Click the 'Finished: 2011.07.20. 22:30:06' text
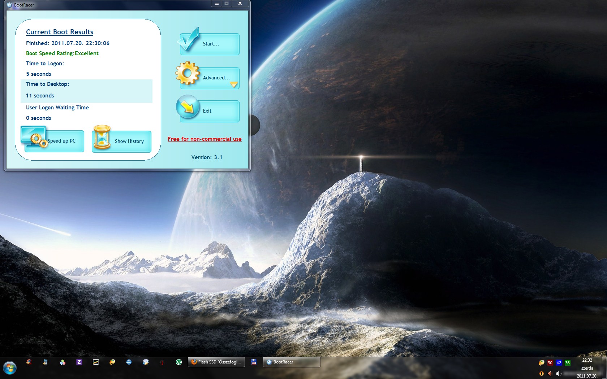 pyautogui.click(x=68, y=43)
